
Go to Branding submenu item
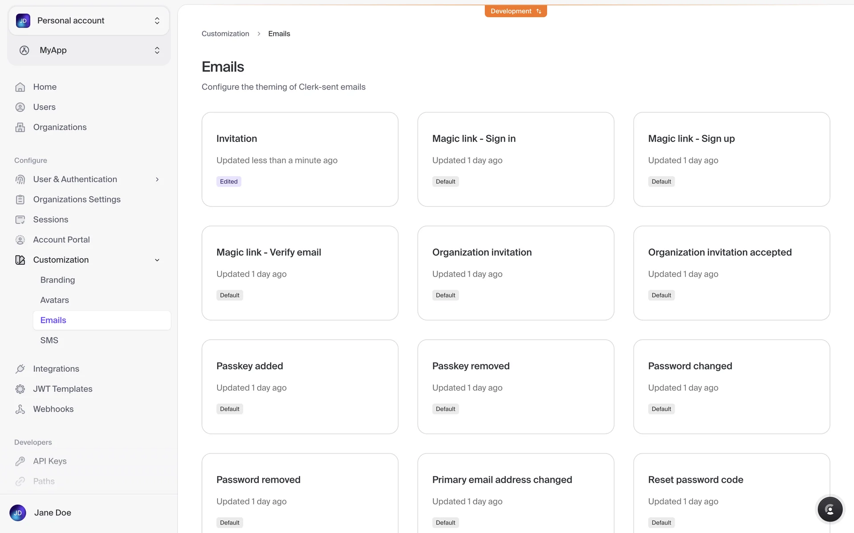tap(57, 280)
